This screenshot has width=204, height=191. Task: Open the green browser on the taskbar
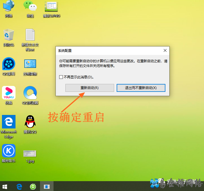click(33, 187)
